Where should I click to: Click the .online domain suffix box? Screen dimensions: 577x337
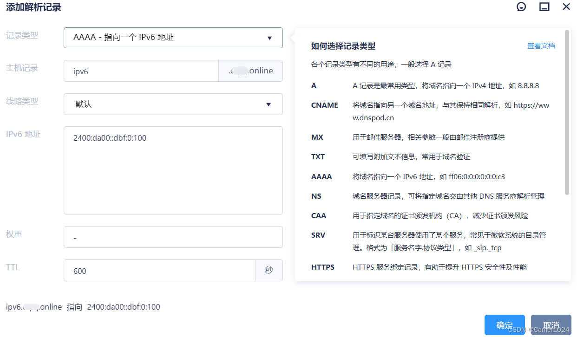coord(251,71)
